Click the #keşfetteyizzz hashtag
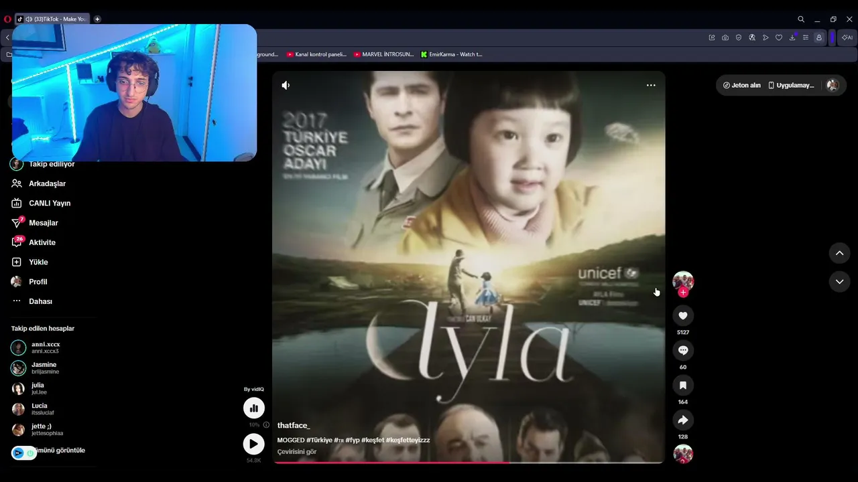Viewport: 858px width, 482px height. click(408, 440)
